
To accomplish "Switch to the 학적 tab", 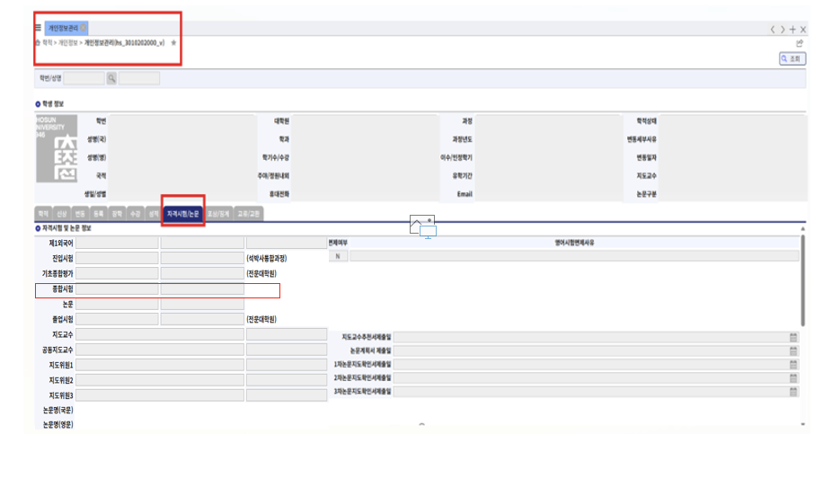I will 43,214.
